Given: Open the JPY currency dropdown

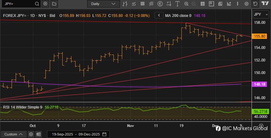Looking at the screenshot, I should (261, 14).
